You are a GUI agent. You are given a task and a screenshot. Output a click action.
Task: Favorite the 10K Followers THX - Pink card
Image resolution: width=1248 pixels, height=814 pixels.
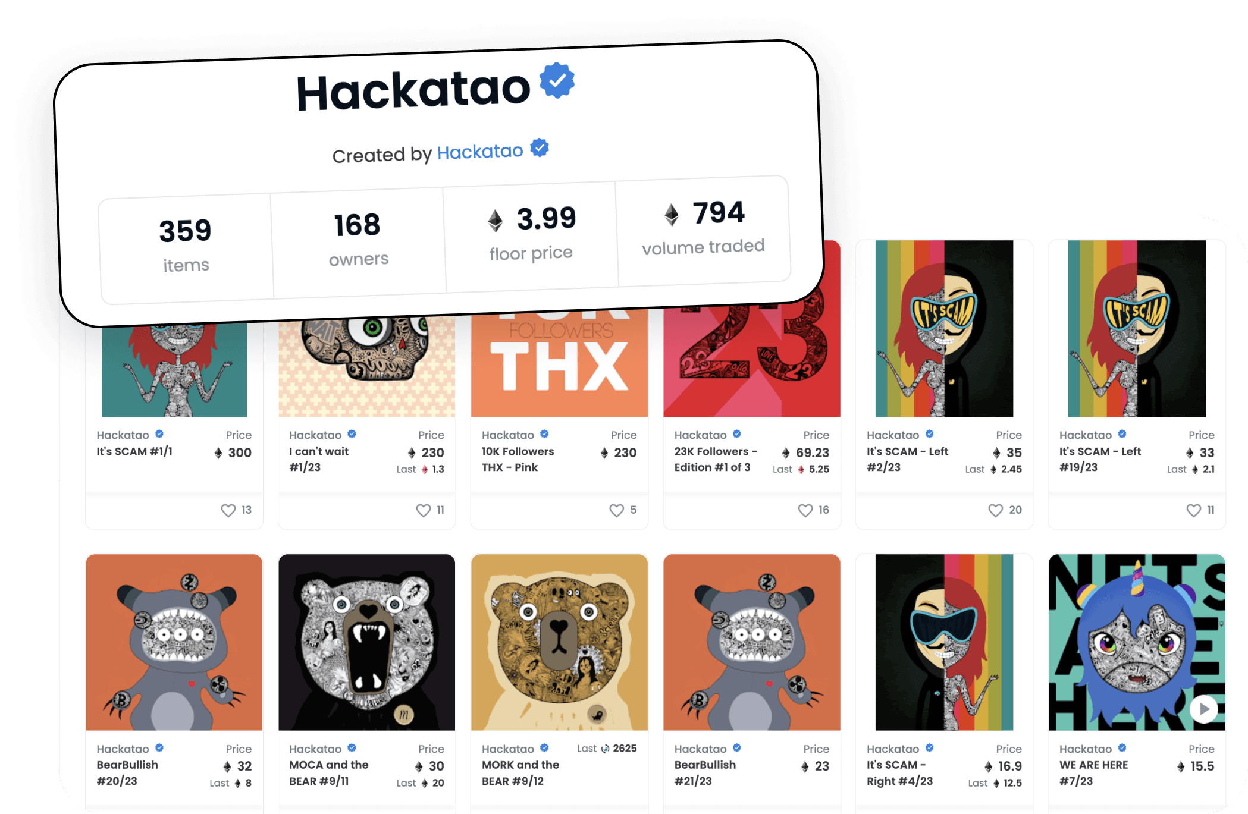[616, 510]
